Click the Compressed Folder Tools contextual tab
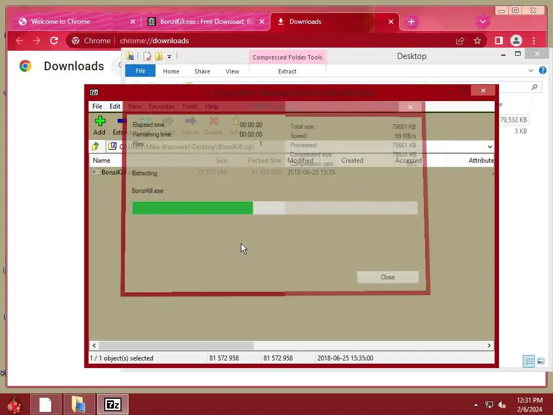The width and height of the screenshot is (553, 415). point(287,57)
